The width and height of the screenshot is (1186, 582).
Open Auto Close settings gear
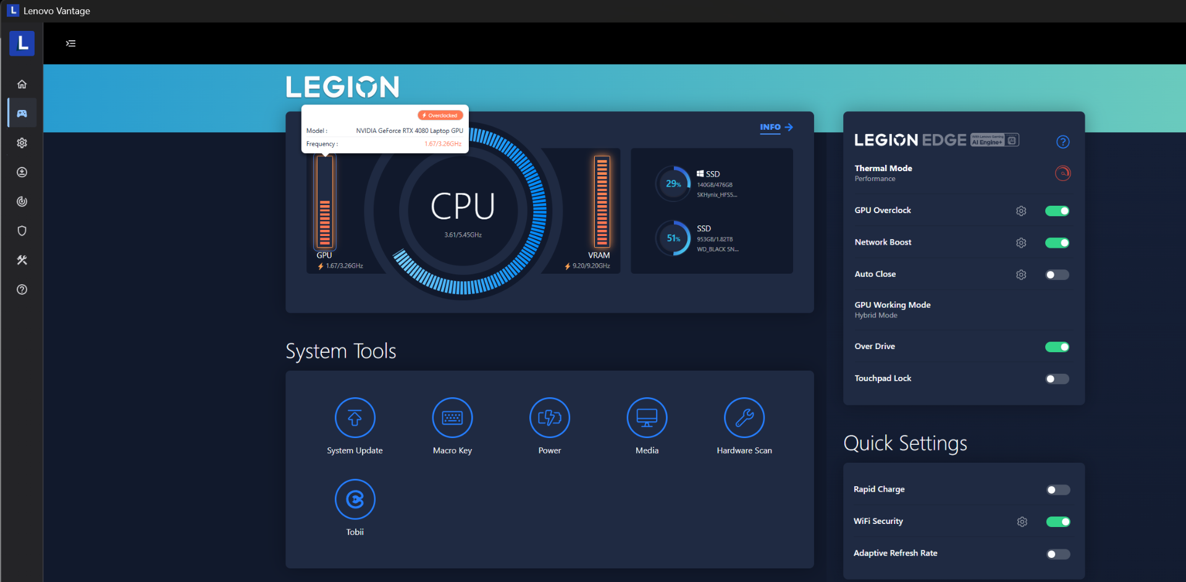pos(1021,274)
